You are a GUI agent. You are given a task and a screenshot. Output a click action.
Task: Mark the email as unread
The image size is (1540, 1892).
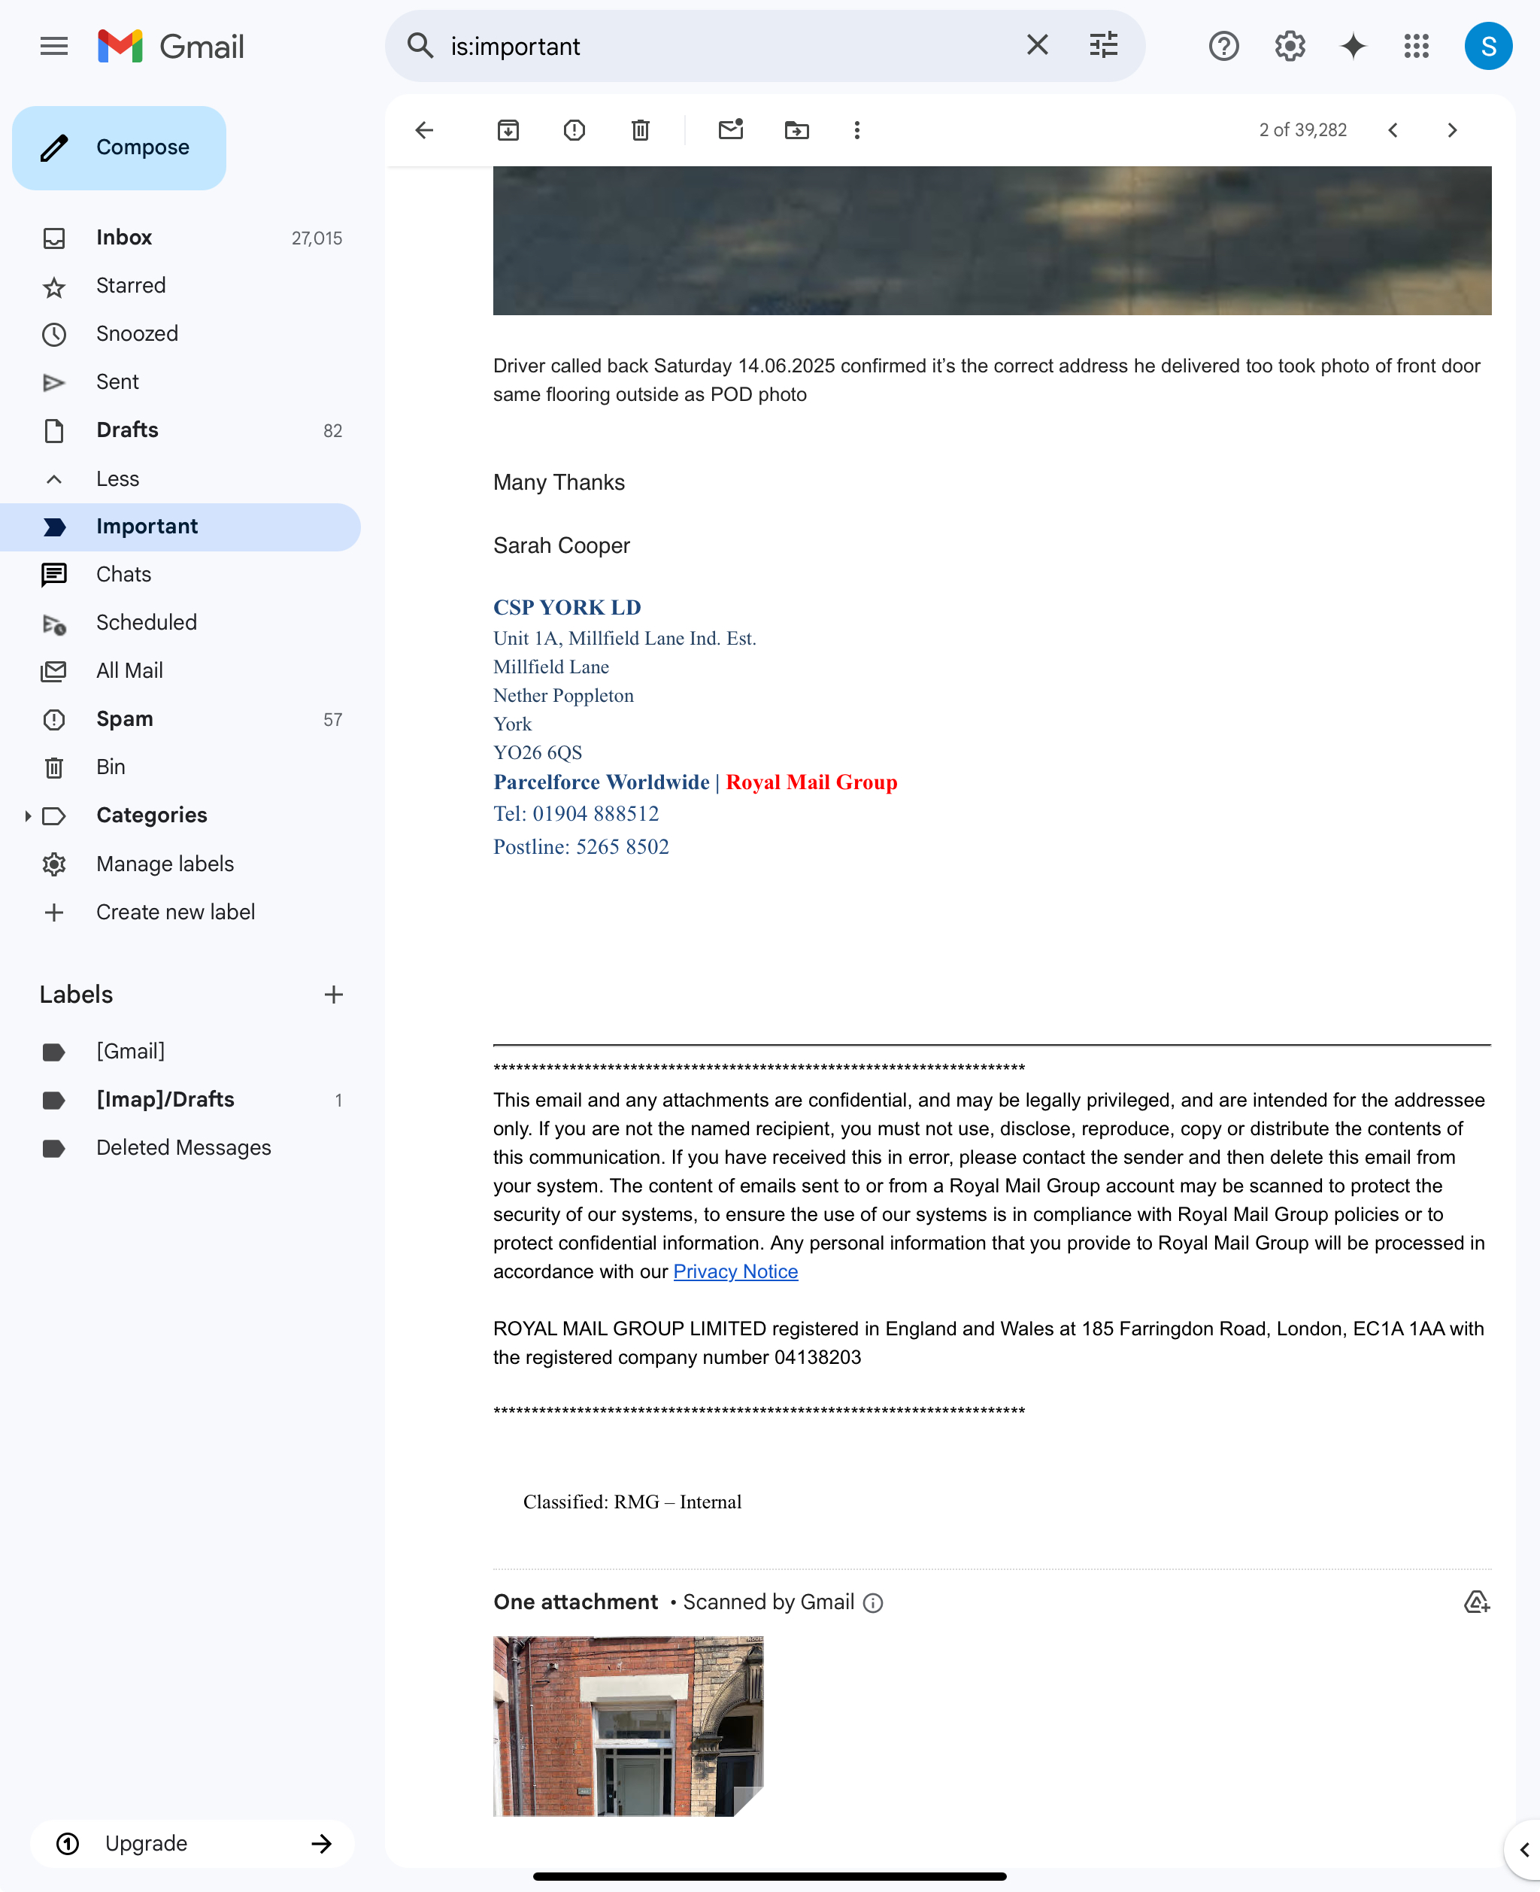pos(731,130)
